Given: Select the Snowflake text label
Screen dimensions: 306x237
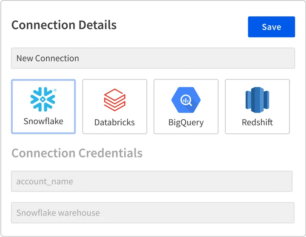Looking at the screenshot, I should pos(43,121).
